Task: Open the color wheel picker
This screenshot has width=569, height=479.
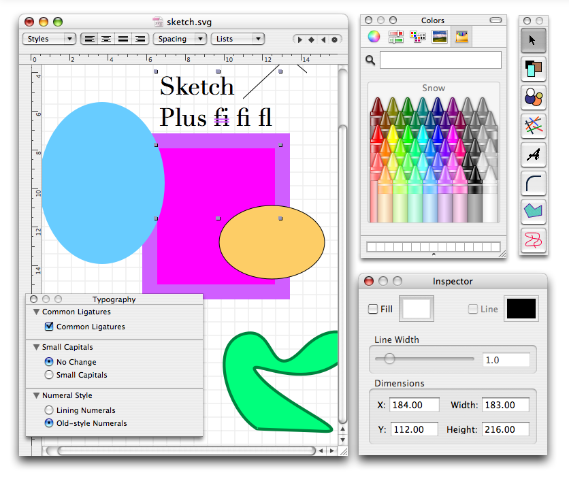Action: click(374, 37)
